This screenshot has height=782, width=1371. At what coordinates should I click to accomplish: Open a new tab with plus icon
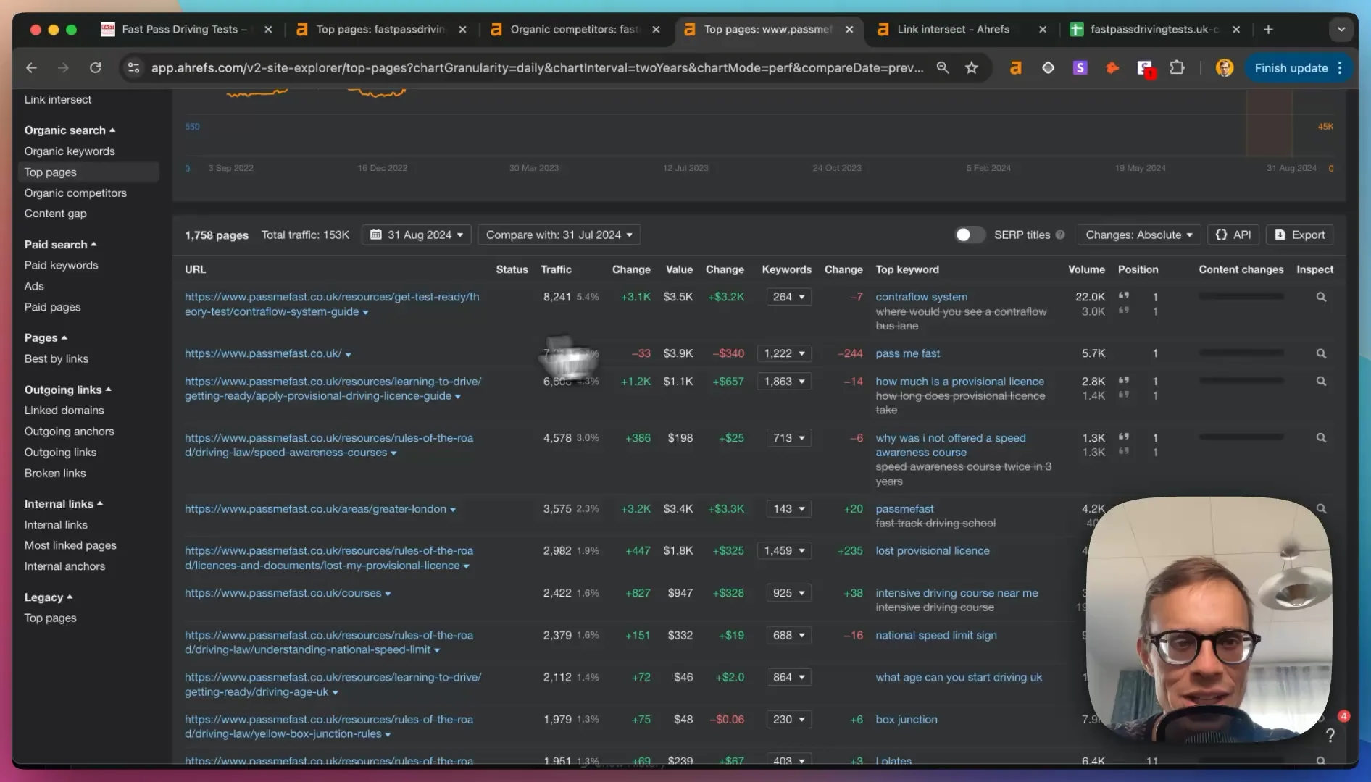[1268, 30]
